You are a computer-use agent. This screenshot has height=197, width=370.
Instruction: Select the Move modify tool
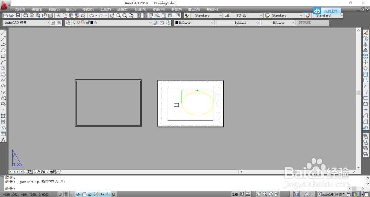pyautogui.click(x=366, y=62)
